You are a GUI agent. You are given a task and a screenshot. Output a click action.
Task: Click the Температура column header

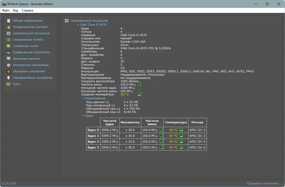click(x=176, y=122)
